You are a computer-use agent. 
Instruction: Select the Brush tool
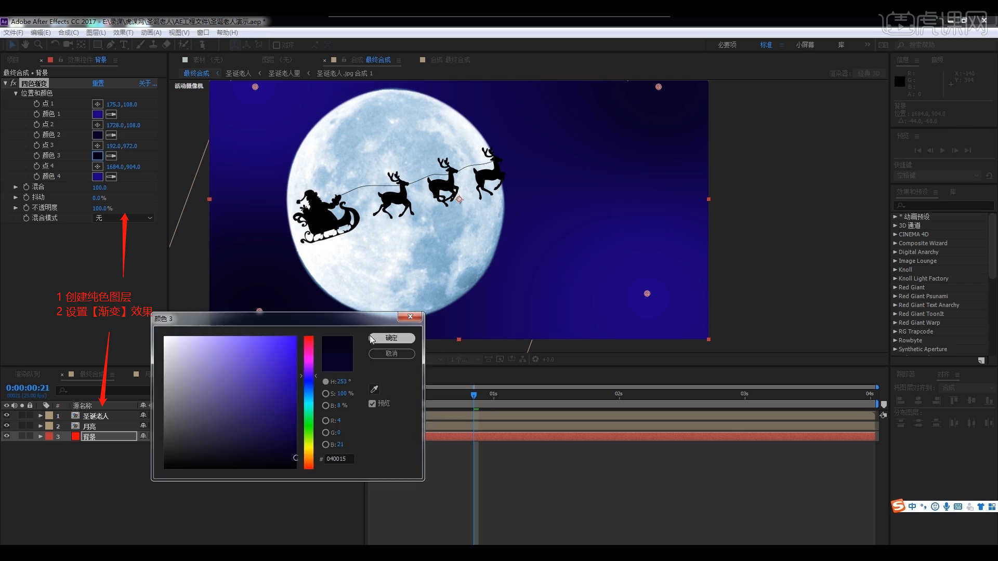click(140, 45)
